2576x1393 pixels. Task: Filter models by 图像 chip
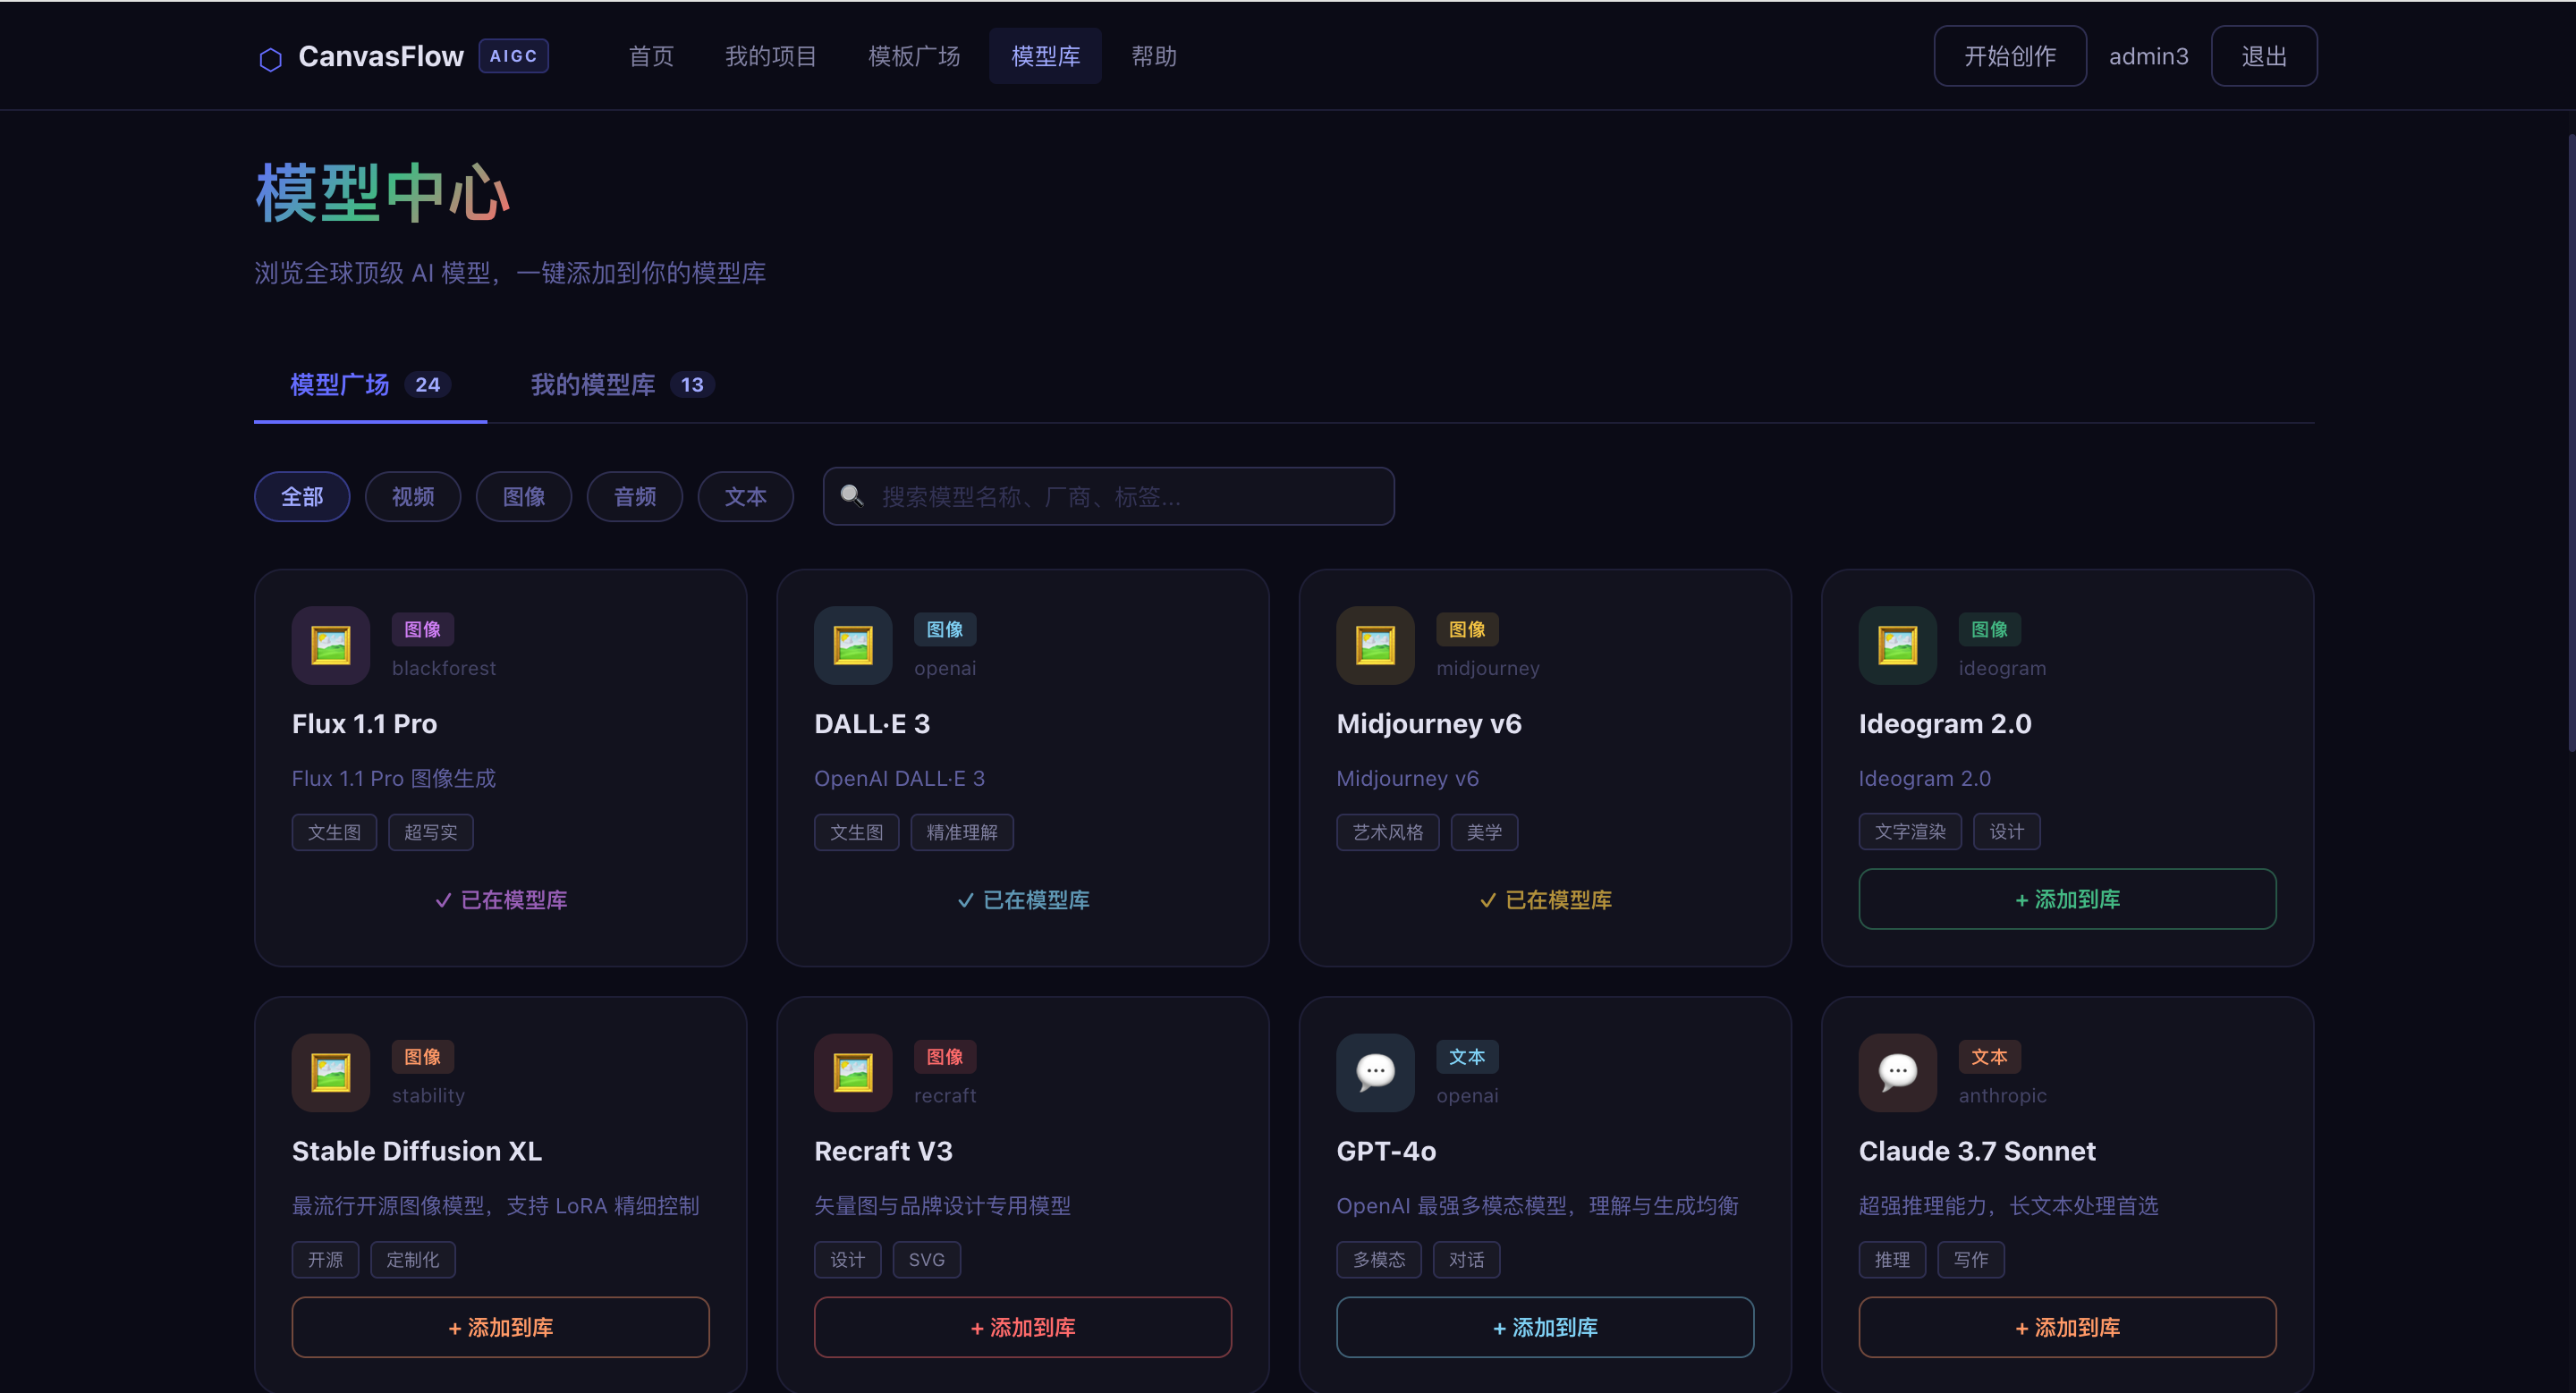tap(524, 496)
